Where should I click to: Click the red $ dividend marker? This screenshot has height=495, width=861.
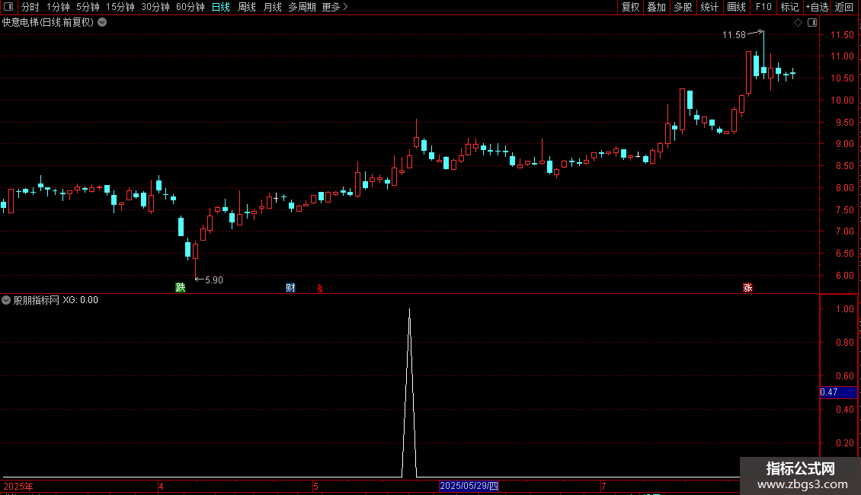(x=319, y=288)
